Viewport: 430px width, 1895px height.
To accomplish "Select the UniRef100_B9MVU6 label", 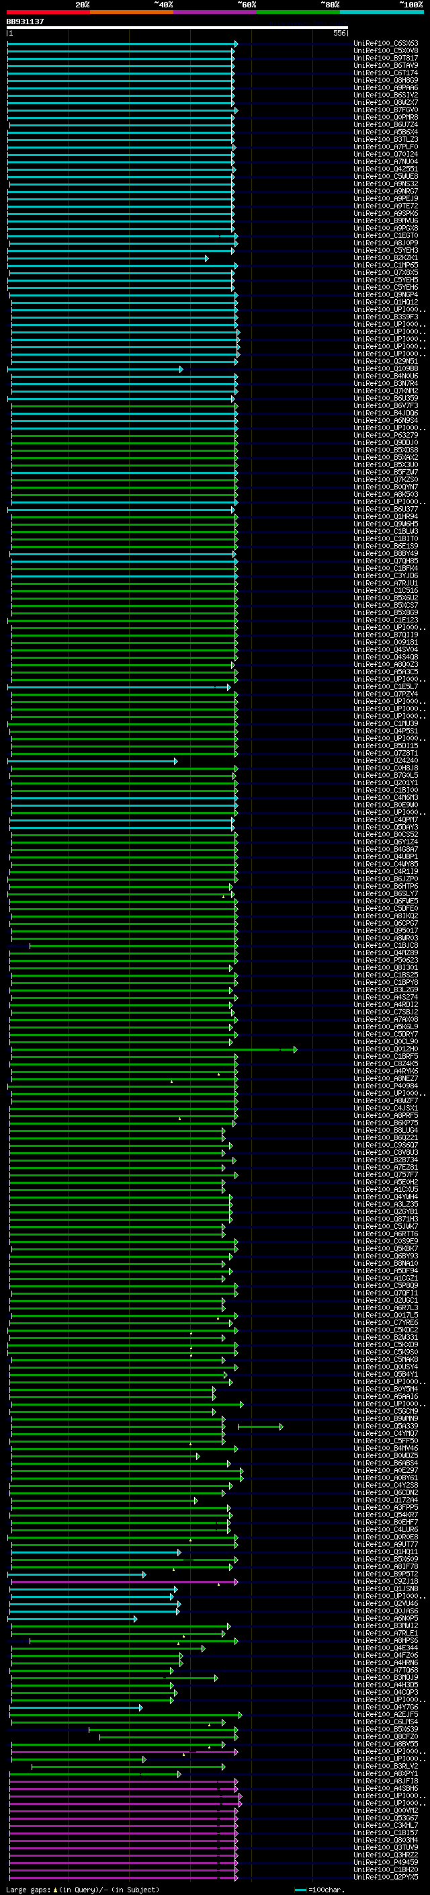I will point(386,220).
